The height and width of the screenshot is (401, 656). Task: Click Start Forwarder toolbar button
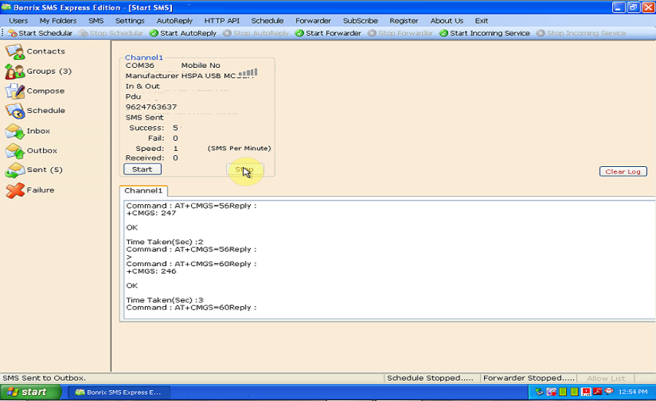point(328,34)
